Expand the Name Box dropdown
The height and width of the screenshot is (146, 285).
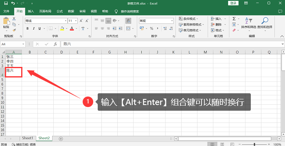(24, 44)
